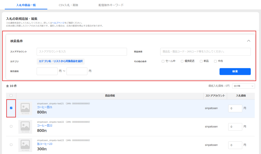Uncheck the コーヒー豆21 row checkbox
261x154 pixels.
[11, 108]
